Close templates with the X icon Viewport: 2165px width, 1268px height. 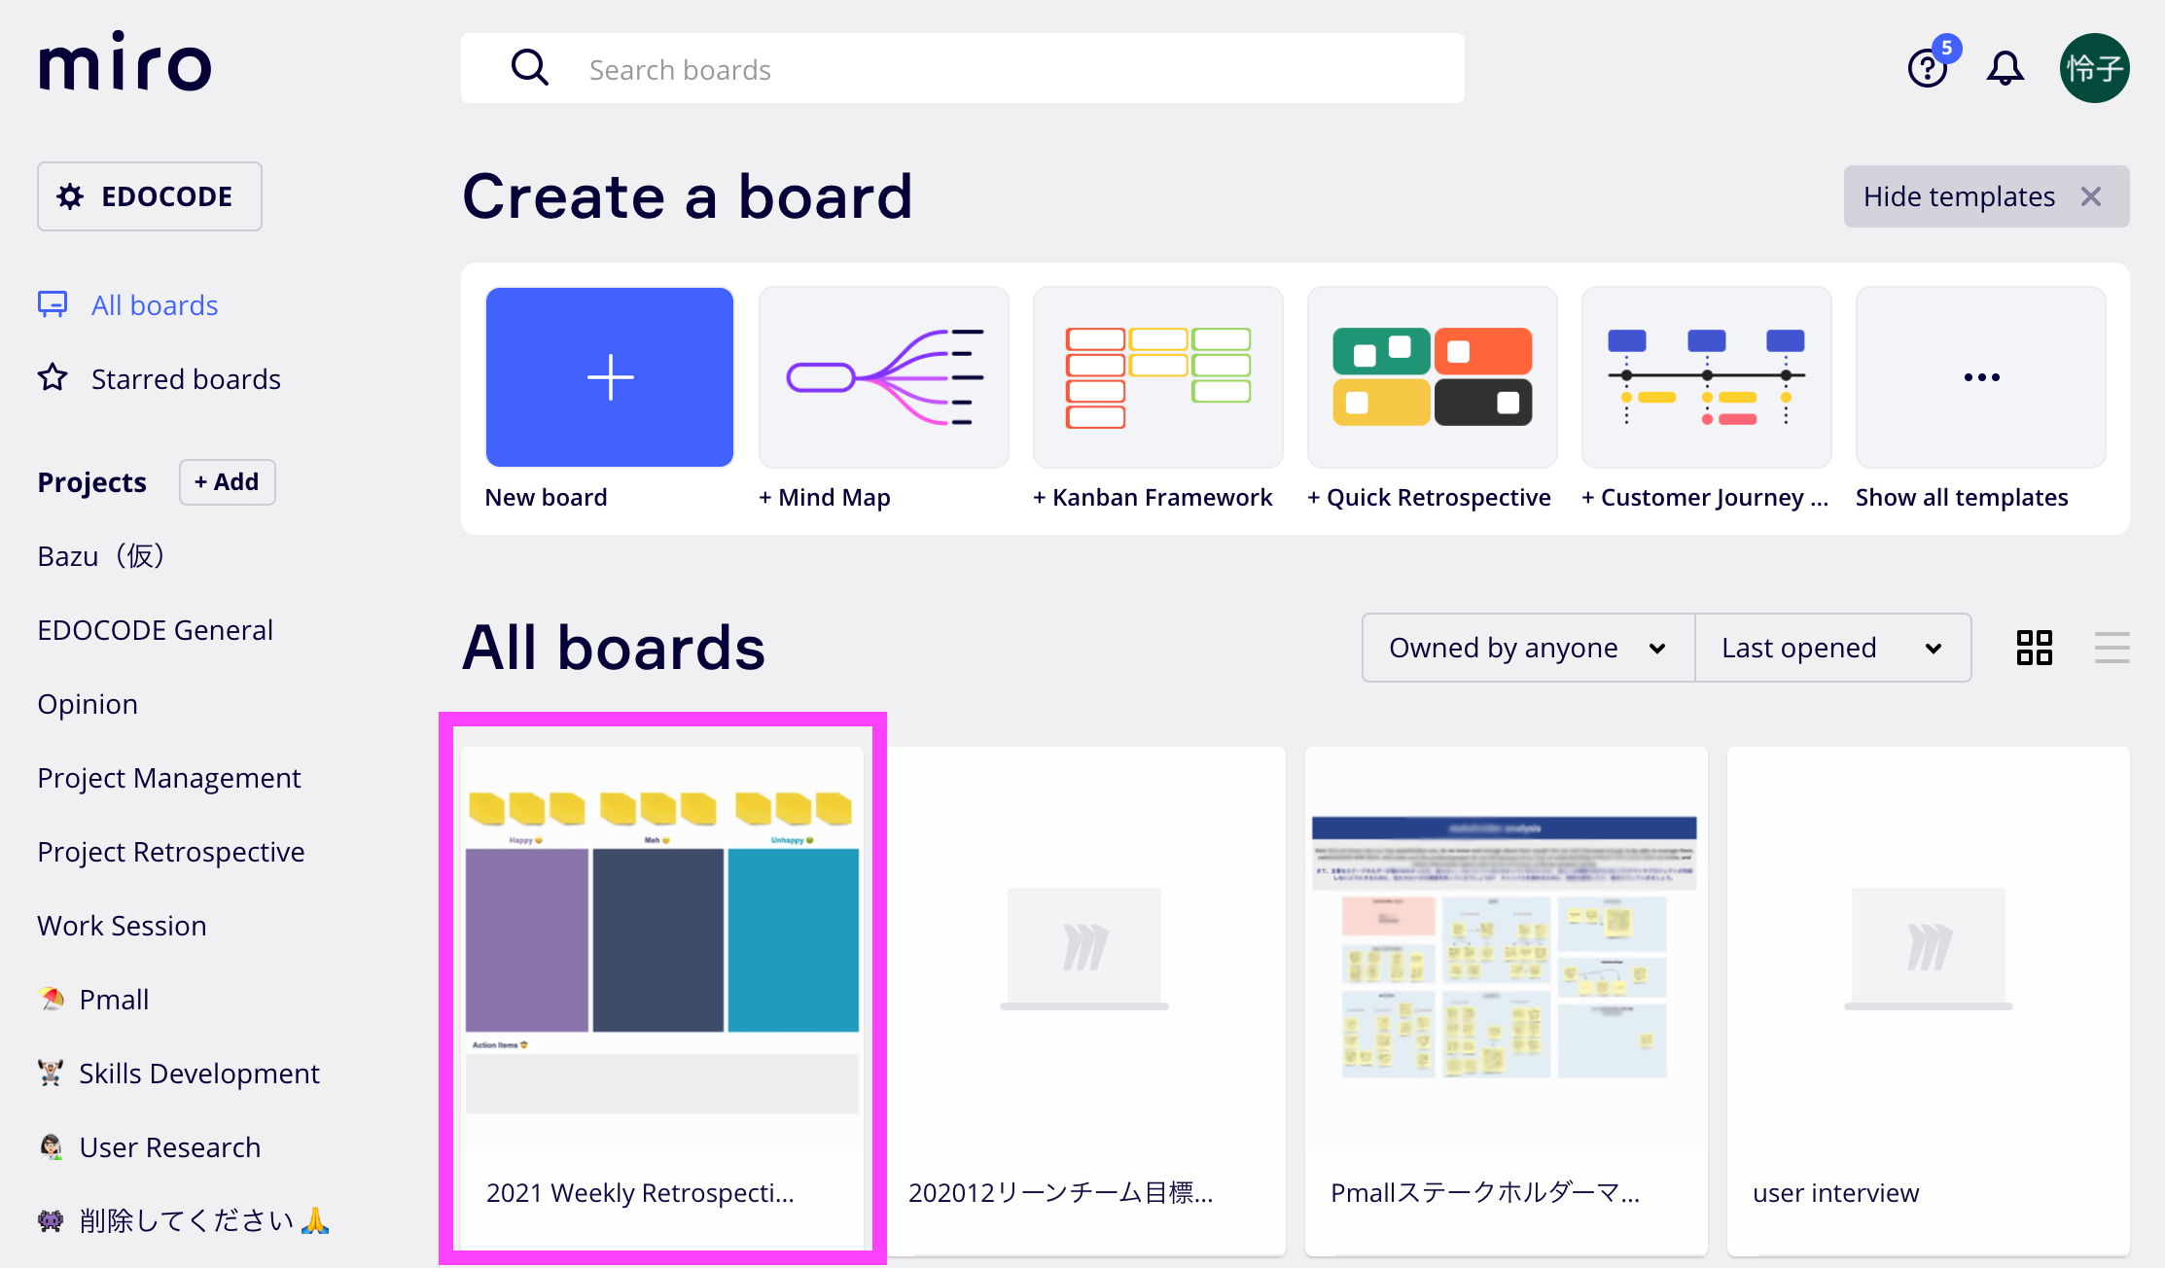tap(2091, 196)
